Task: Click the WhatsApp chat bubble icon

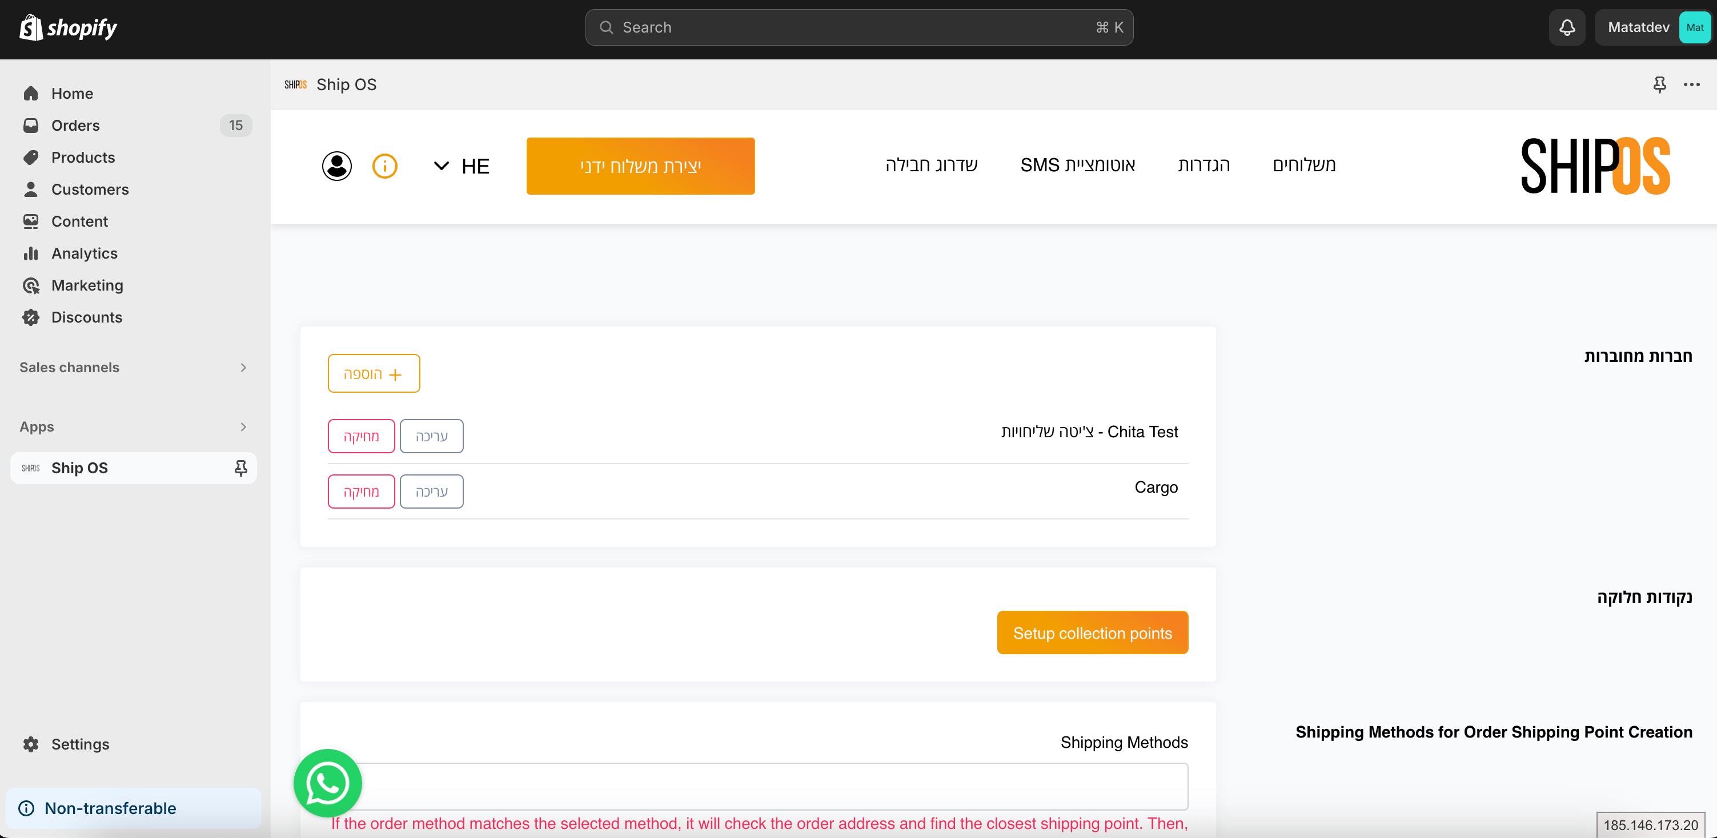Action: point(327,783)
